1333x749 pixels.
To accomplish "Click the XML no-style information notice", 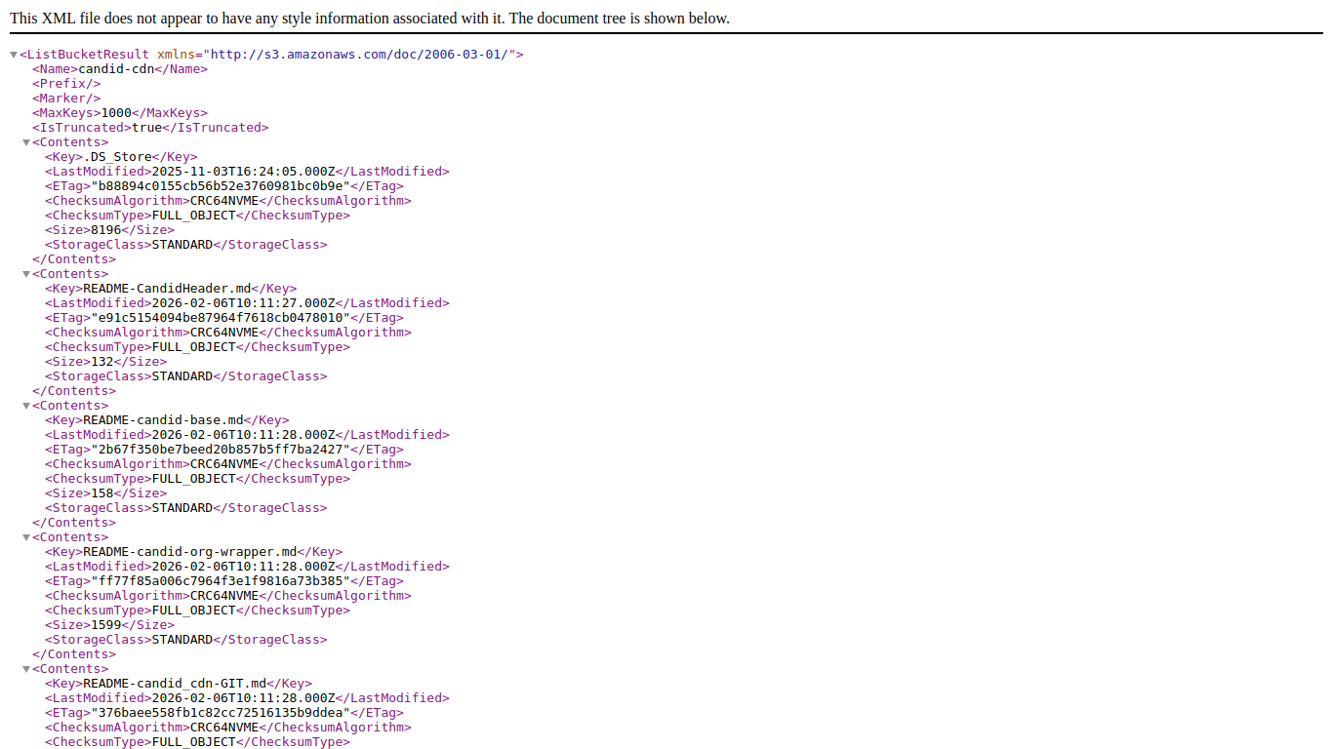I will (x=370, y=19).
